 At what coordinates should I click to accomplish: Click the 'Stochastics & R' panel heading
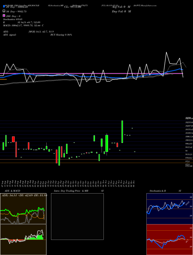[157, 191]
